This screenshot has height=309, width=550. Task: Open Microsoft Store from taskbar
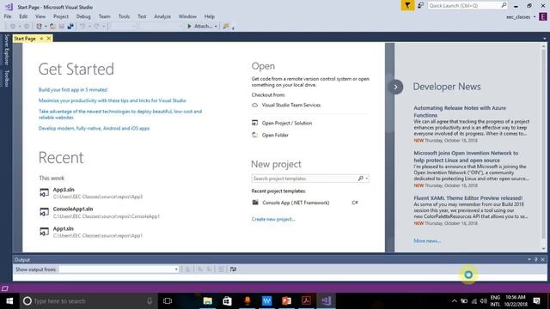click(227, 301)
